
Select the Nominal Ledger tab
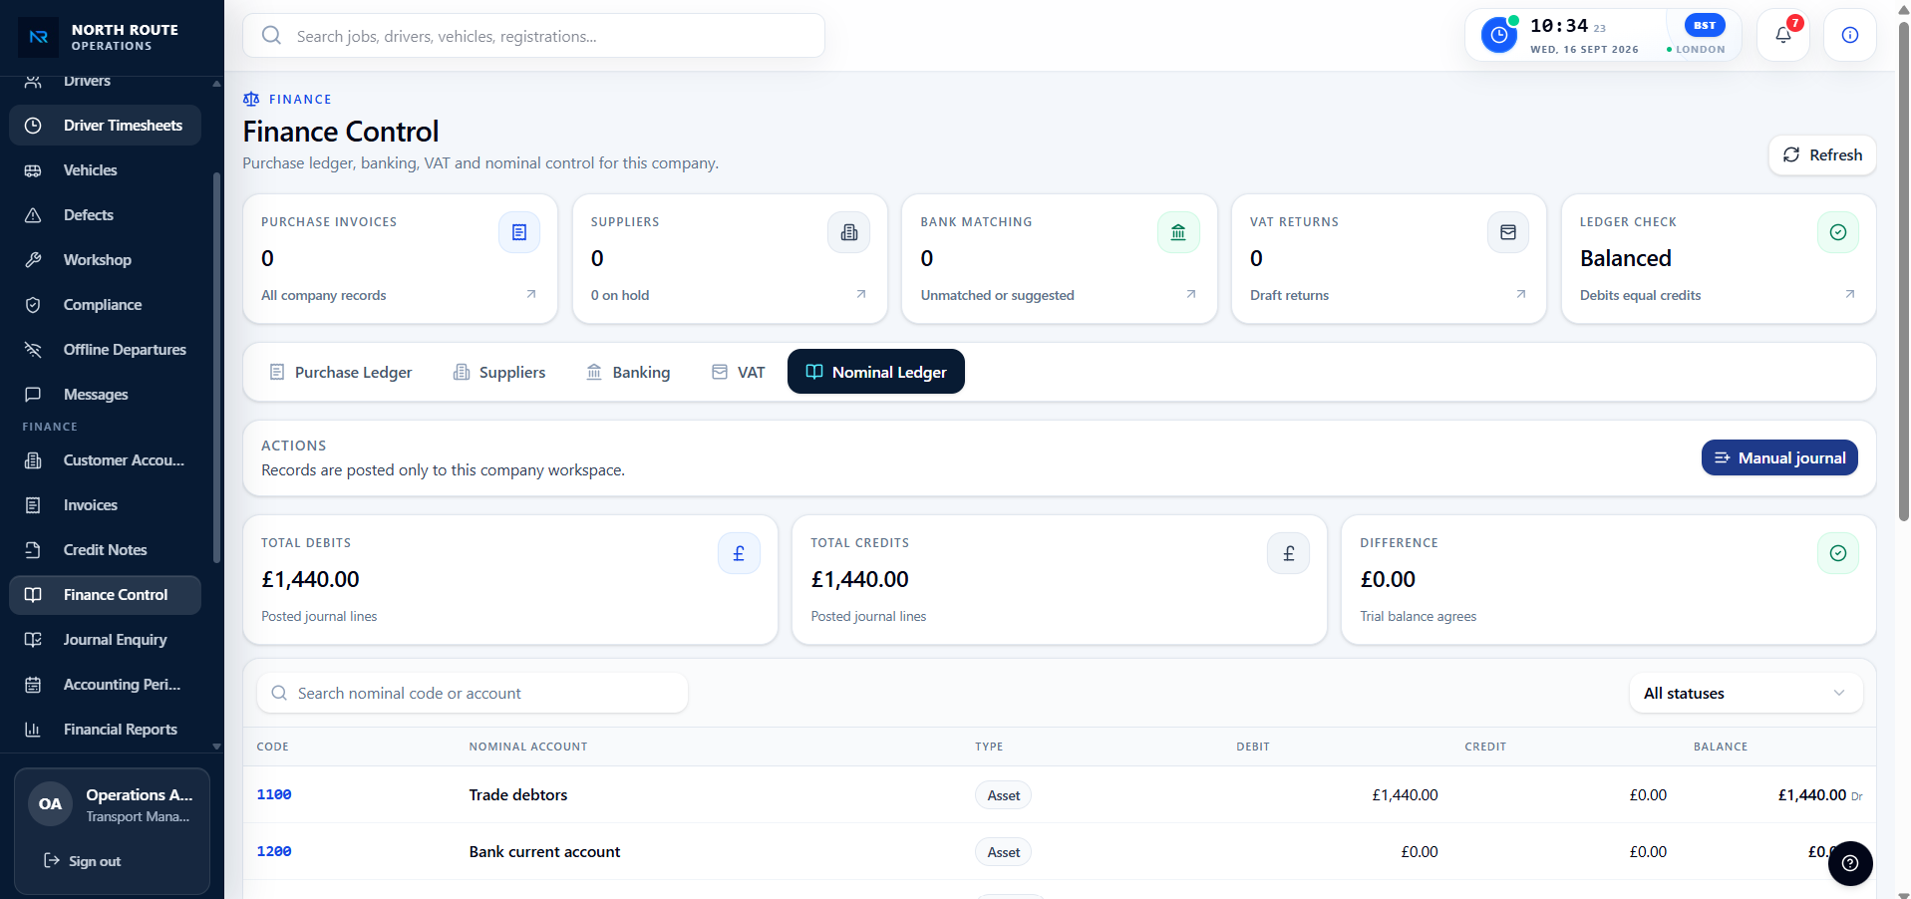(876, 372)
